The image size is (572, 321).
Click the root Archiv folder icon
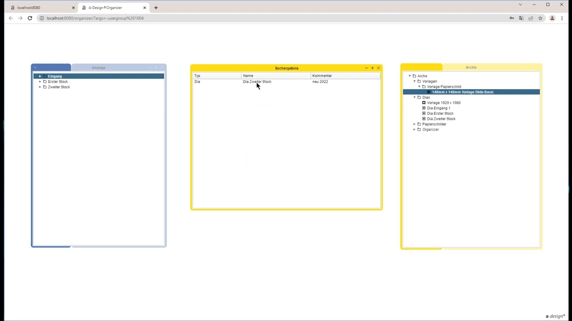click(414, 76)
